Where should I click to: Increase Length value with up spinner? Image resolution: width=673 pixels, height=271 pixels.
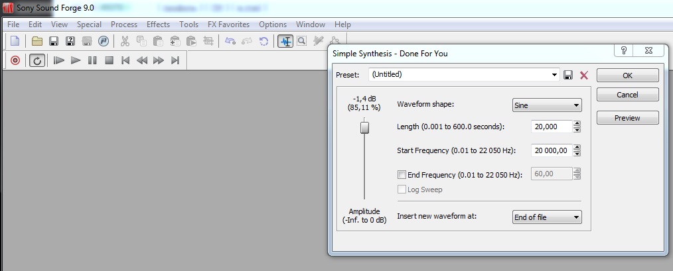577,123
